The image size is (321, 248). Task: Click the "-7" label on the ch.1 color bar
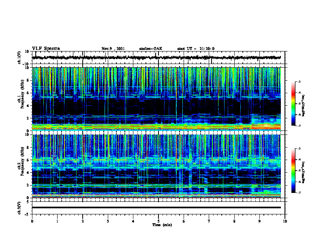pyautogui.click(x=299, y=126)
